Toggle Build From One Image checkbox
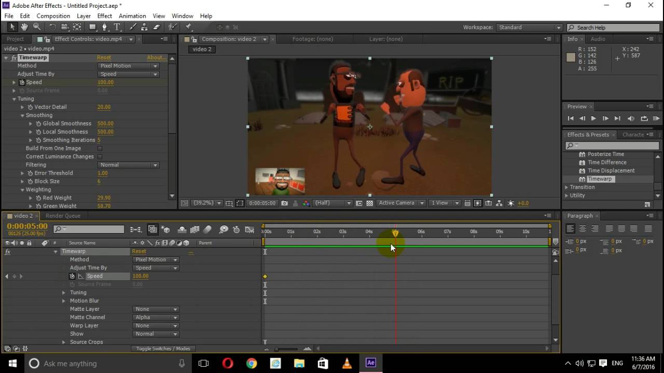664x373 pixels. tap(100, 148)
